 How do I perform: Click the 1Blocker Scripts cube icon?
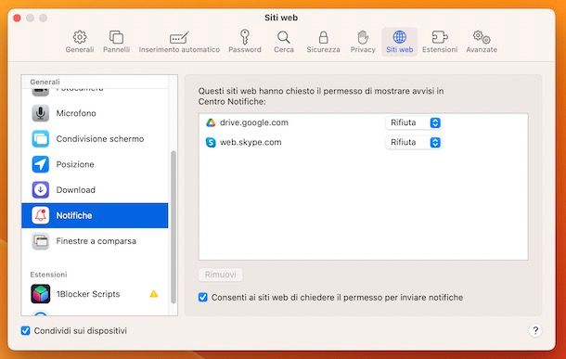coord(41,294)
